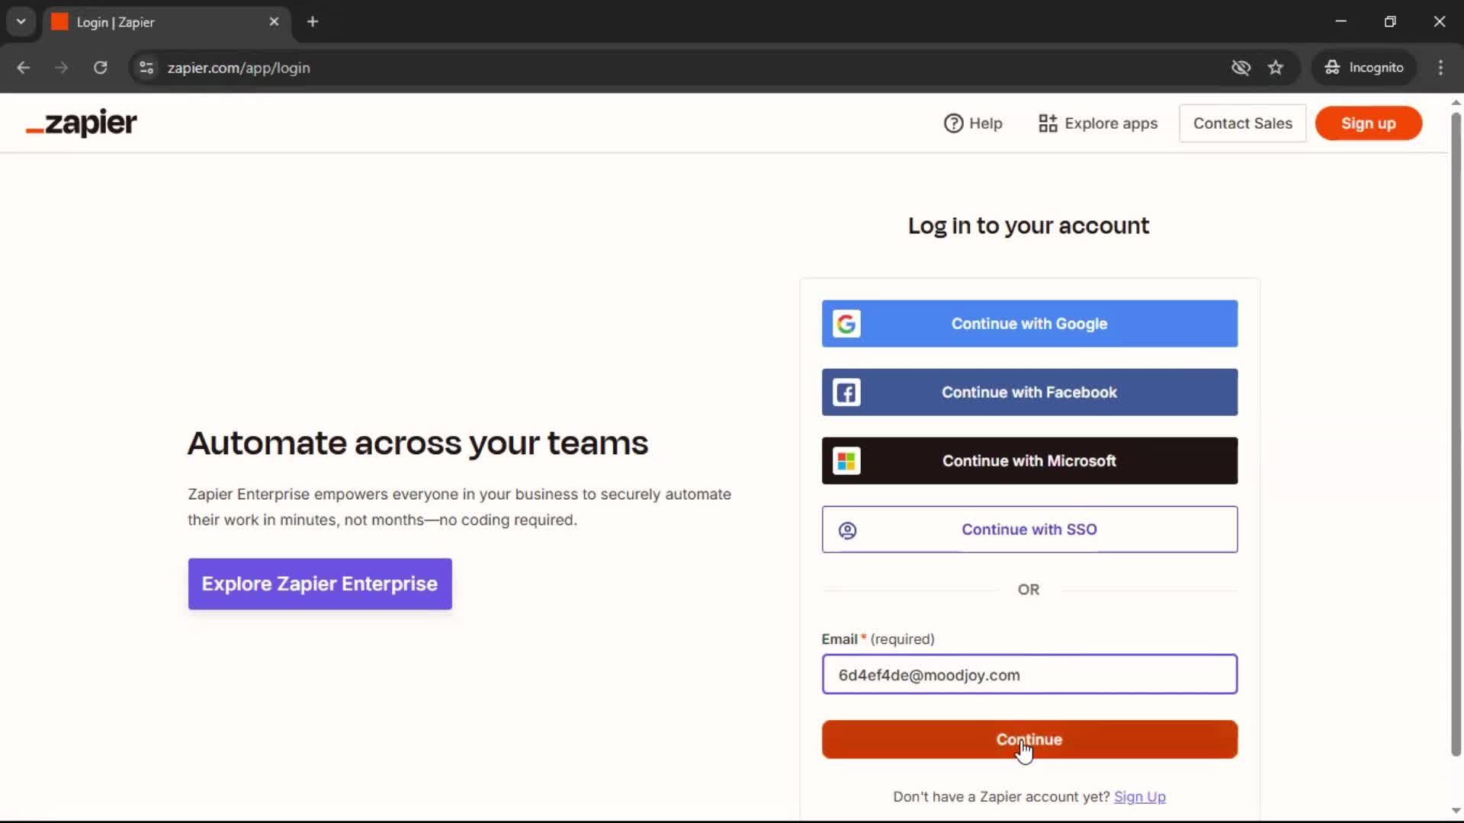Continue with Facebook
The width and height of the screenshot is (1464, 823).
(1029, 392)
